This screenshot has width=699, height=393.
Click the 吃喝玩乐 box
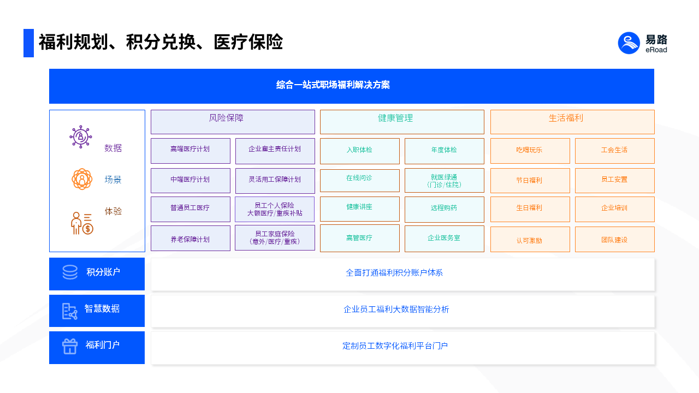pyautogui.click(x=530, y=151)
